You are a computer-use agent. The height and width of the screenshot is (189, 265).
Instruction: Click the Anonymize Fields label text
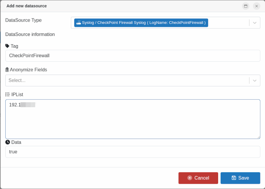click(28, 70)
